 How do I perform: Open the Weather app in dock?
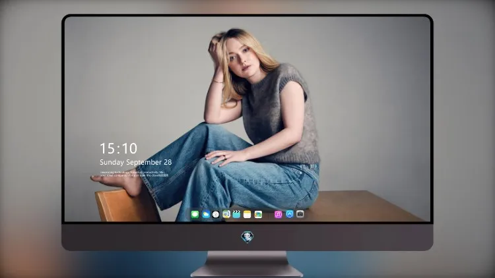[205, 215]
